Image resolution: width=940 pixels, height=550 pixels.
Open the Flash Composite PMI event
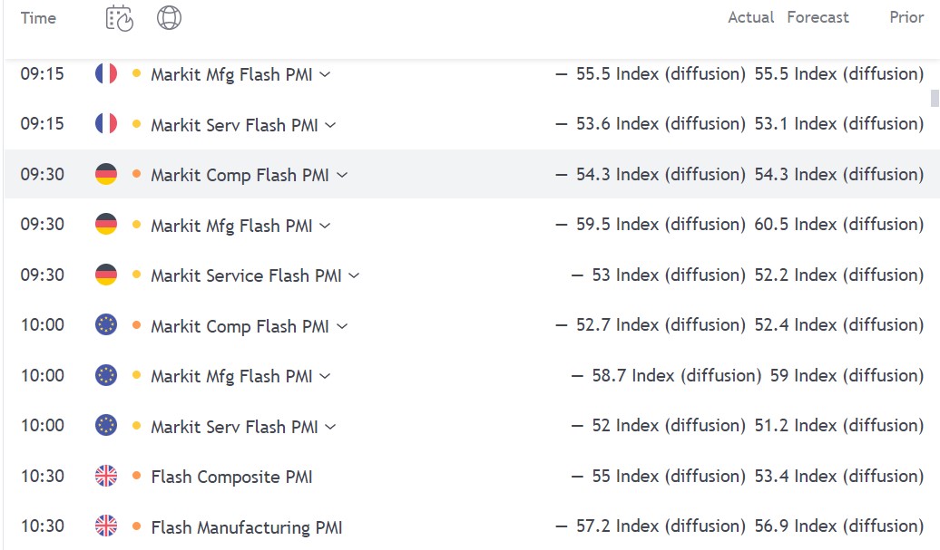pyautogui.click(x=231, y=477)
